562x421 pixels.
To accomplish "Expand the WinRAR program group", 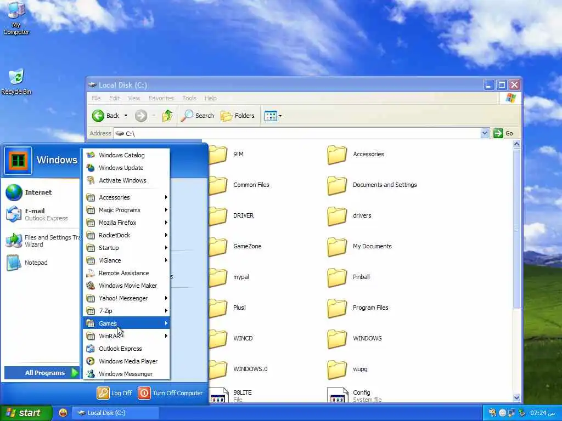I will pyautogui.click(x=126, y=336).
